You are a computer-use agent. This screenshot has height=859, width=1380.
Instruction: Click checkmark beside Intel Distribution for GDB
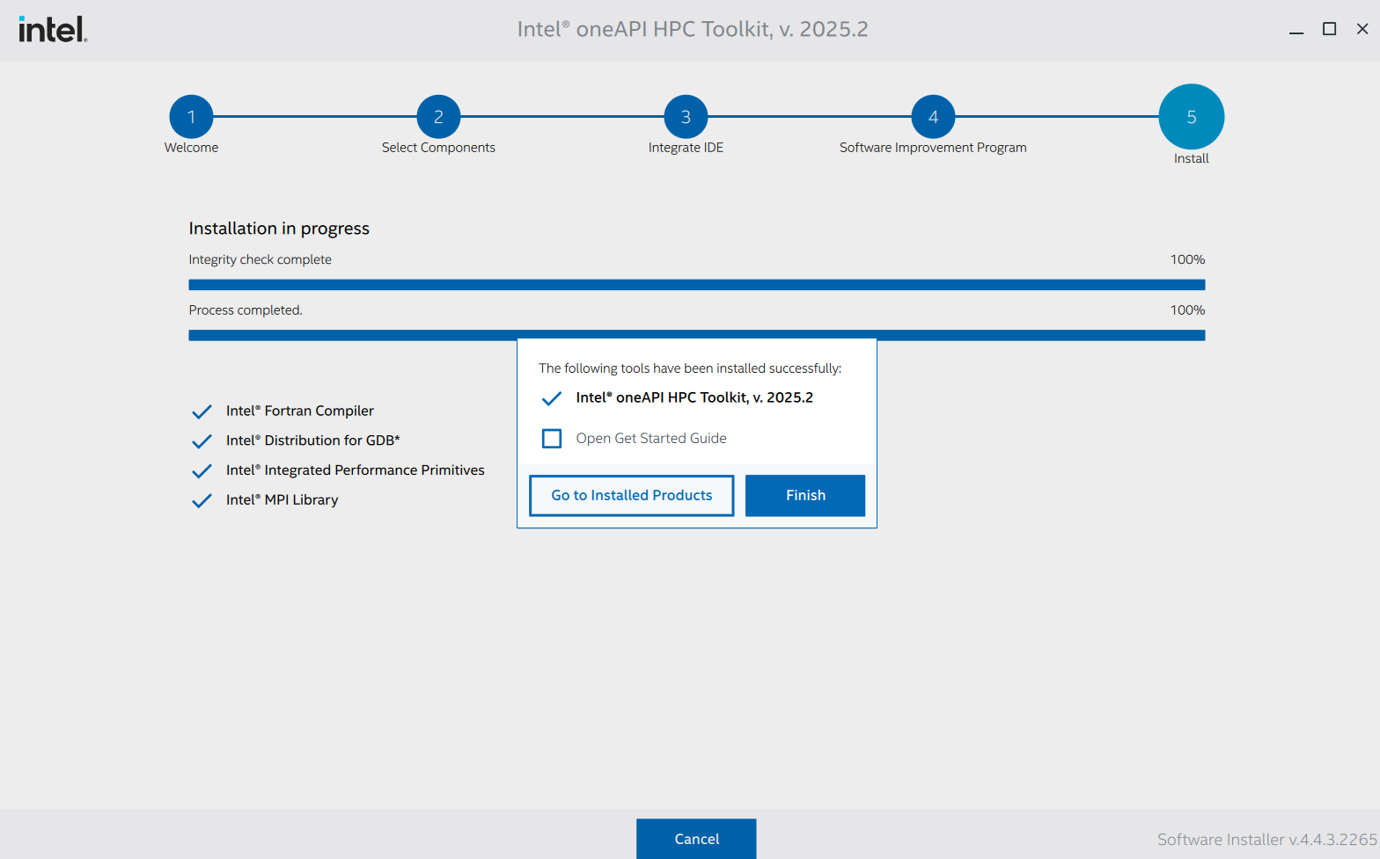coord(202,441)
